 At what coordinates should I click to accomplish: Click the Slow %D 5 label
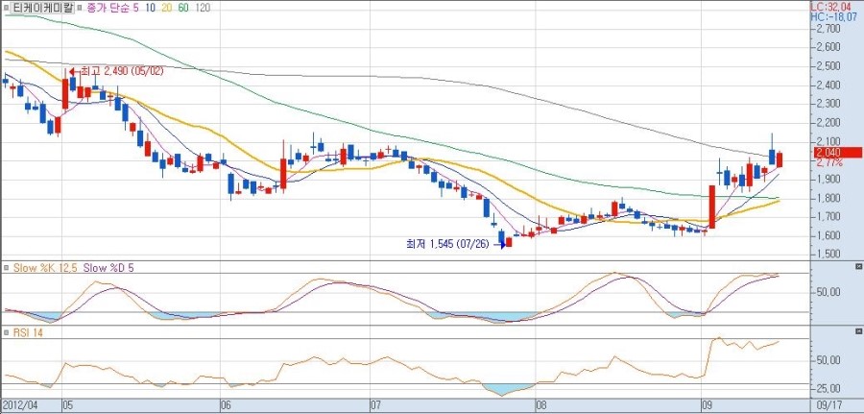coord(108,268)
